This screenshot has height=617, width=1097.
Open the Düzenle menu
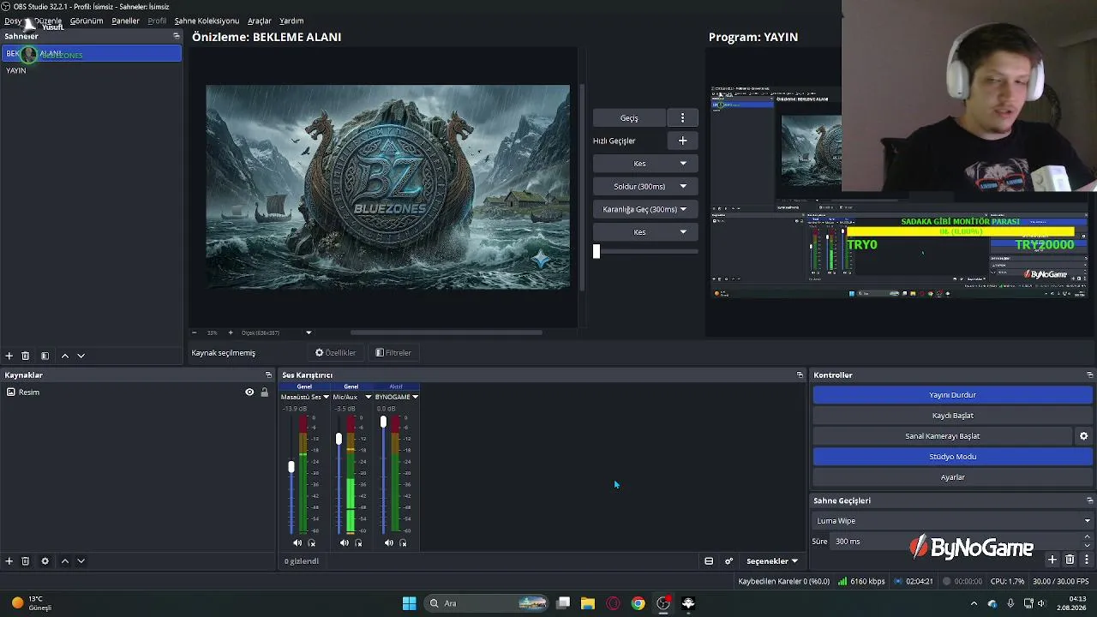(x=48, y=21)
